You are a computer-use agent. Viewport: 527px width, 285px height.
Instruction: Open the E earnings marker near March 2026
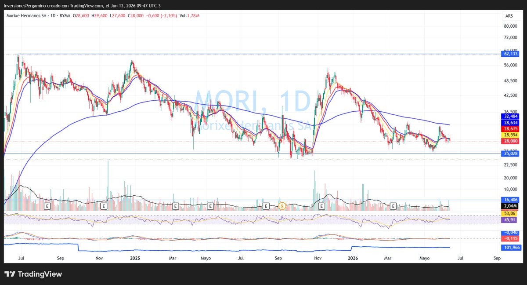(394, 205)
